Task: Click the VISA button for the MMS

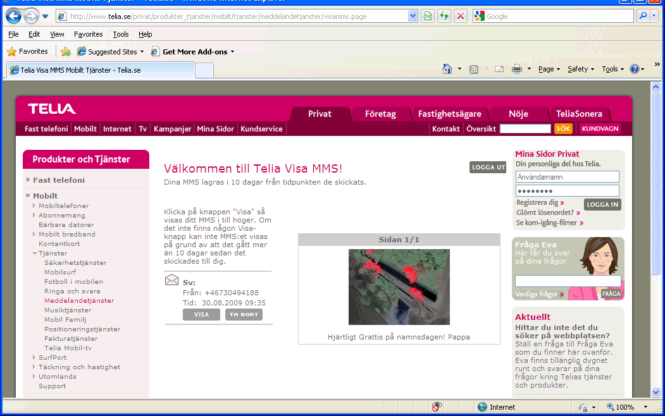Action: click(x=201, y=315)
